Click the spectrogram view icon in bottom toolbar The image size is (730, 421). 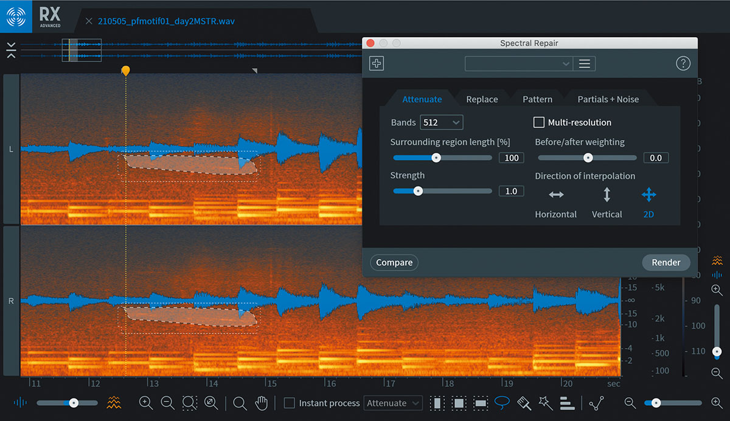(x=114, y=402)
